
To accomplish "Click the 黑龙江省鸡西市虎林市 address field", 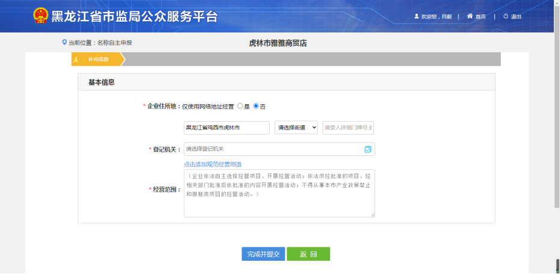I will click(x=227, y=128).
